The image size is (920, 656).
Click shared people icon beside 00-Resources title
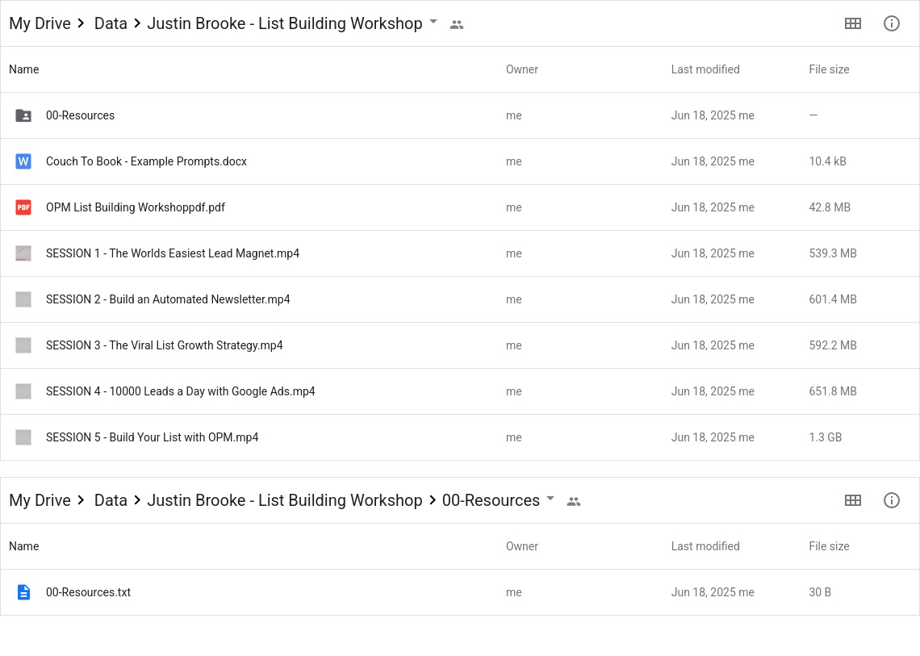574,502
